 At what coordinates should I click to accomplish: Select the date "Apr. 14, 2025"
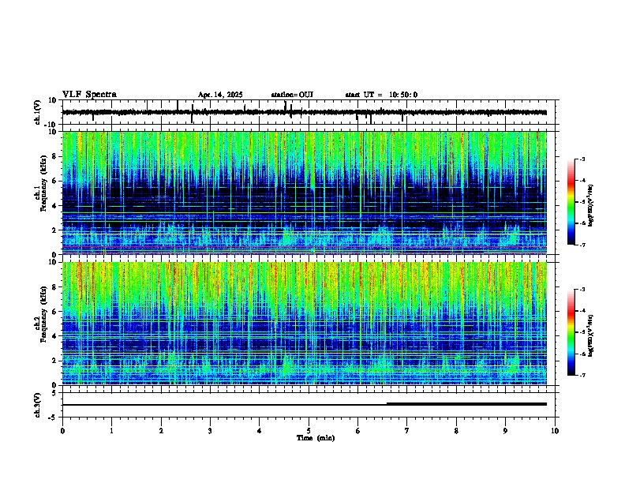click(220, 95)
